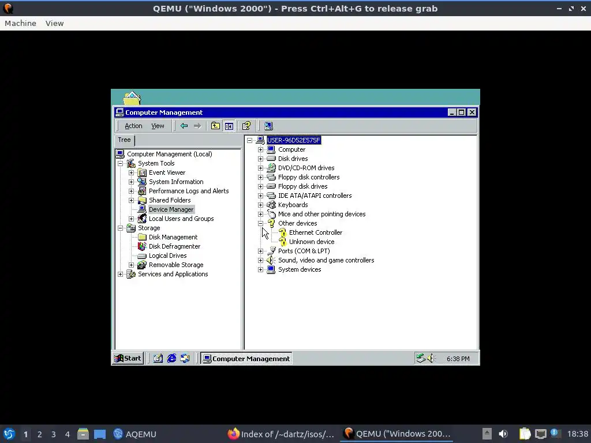Select System Information in the tree
591x443 pixels.
coord(176,182)
